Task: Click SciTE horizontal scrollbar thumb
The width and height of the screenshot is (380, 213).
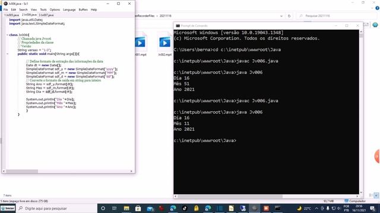Action: coord(22,171)
